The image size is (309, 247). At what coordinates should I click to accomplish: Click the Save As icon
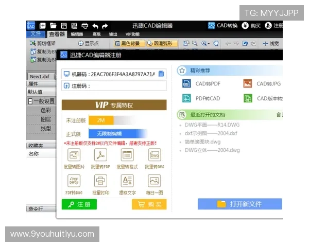click(74, 26)
